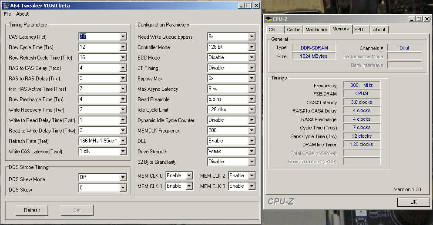Click the 12 clocks Bank Cycle Time value
The width and height of the screenshot is (433, 225).
point(362,136)
